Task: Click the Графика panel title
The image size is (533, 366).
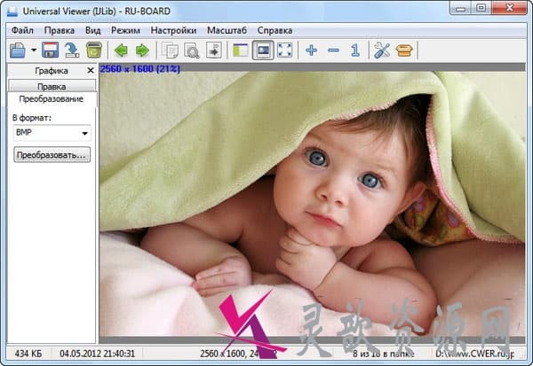Action: (x=52, y=71)
